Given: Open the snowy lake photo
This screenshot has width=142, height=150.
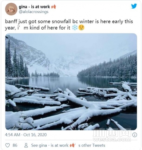Looking at the screenshot, I should pos(71,82).
